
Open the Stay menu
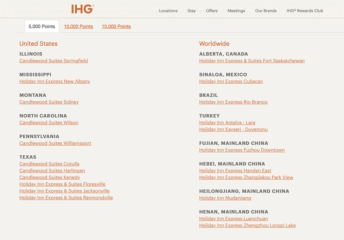192,11
